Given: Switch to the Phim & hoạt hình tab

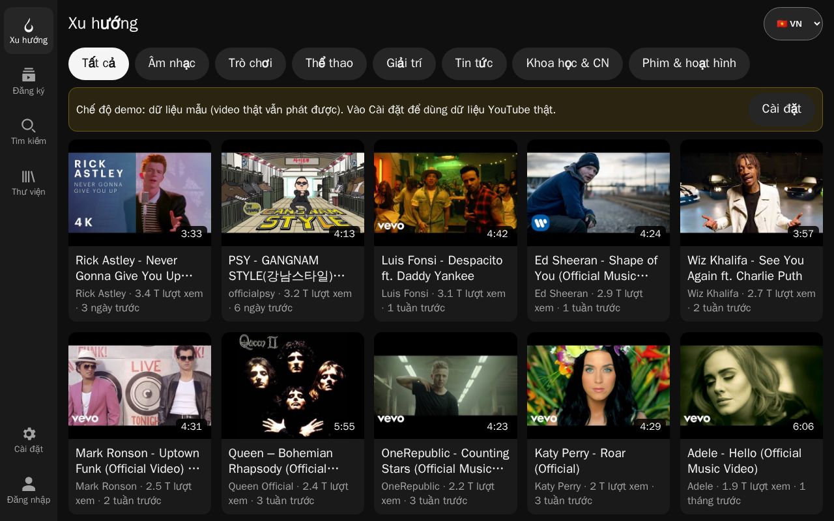Looking at the screenshot, I should [x=689, y=64].
